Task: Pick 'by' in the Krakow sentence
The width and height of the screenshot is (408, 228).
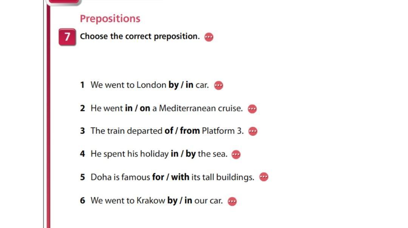Action: [172, 200]
